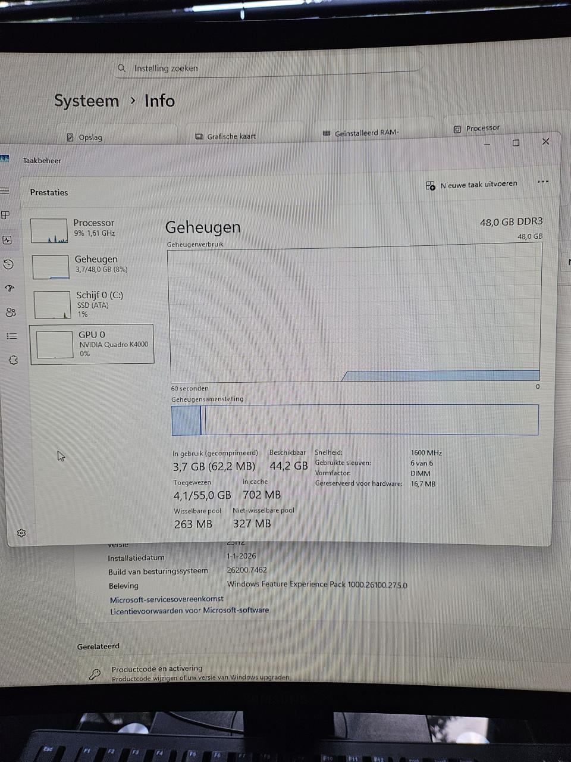This screenshot has height=762, width=571.
Task: Click the 'Gerelateerd' section heading in Settings
Action: (98, 647)
